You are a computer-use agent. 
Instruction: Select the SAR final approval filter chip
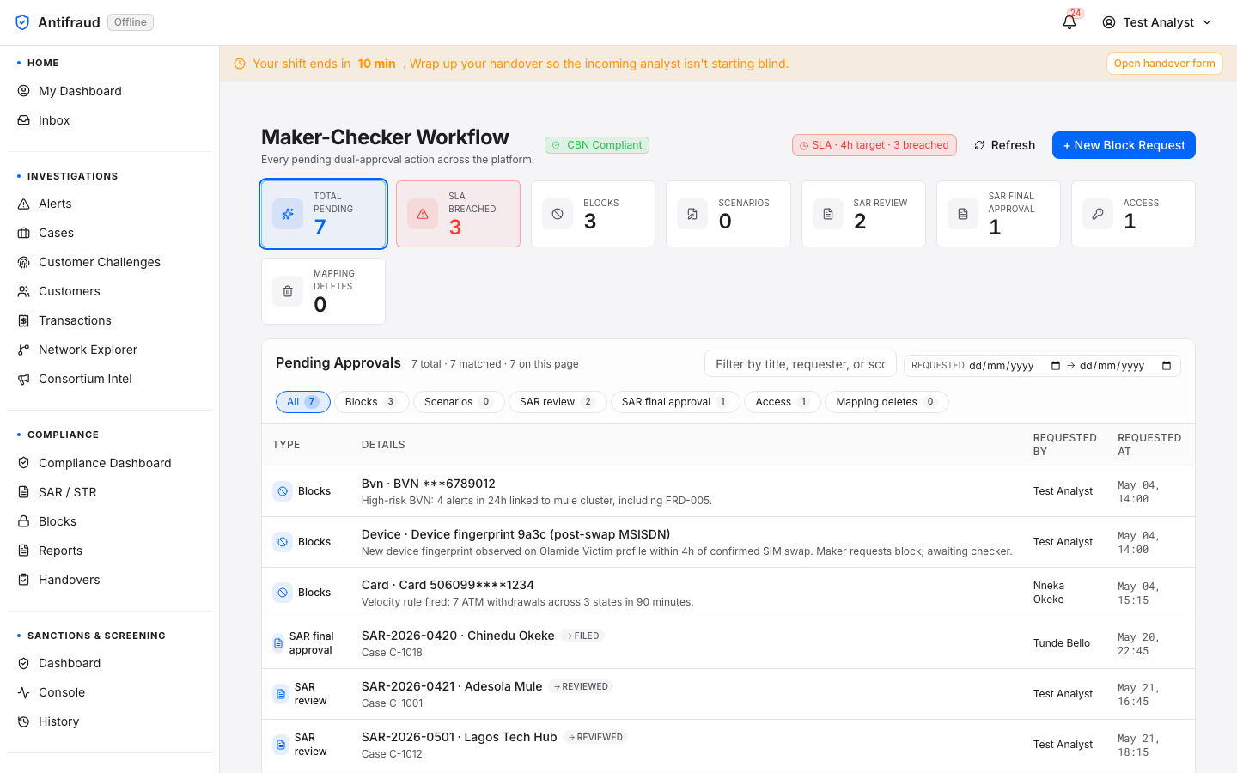click(x=675, y=402)
